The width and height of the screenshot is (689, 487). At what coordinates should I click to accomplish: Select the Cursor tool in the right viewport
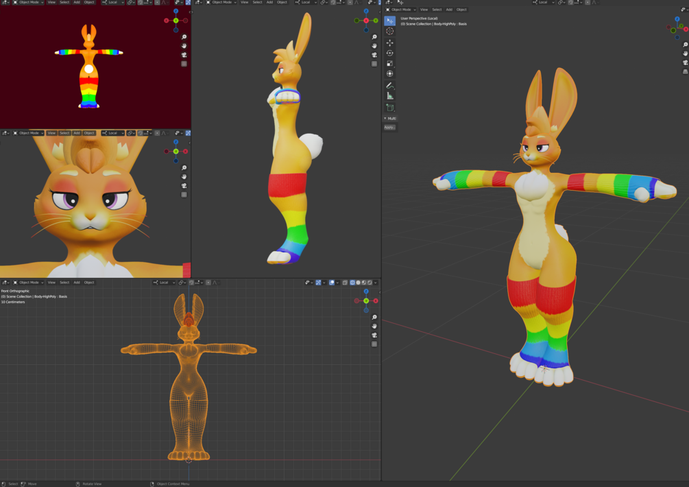point(390,31)
